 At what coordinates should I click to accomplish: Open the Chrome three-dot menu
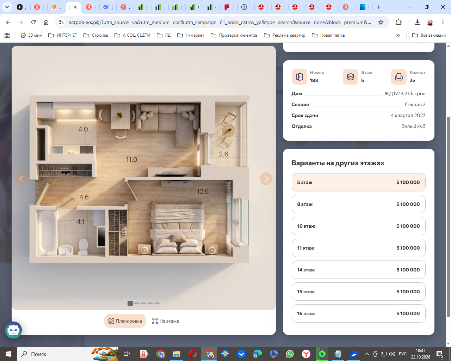tap(443, 22)
